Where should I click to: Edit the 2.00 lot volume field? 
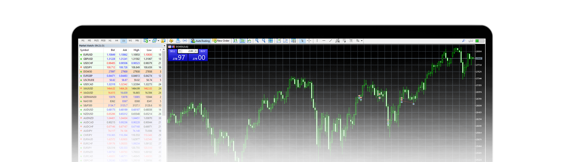click(188, 51)
